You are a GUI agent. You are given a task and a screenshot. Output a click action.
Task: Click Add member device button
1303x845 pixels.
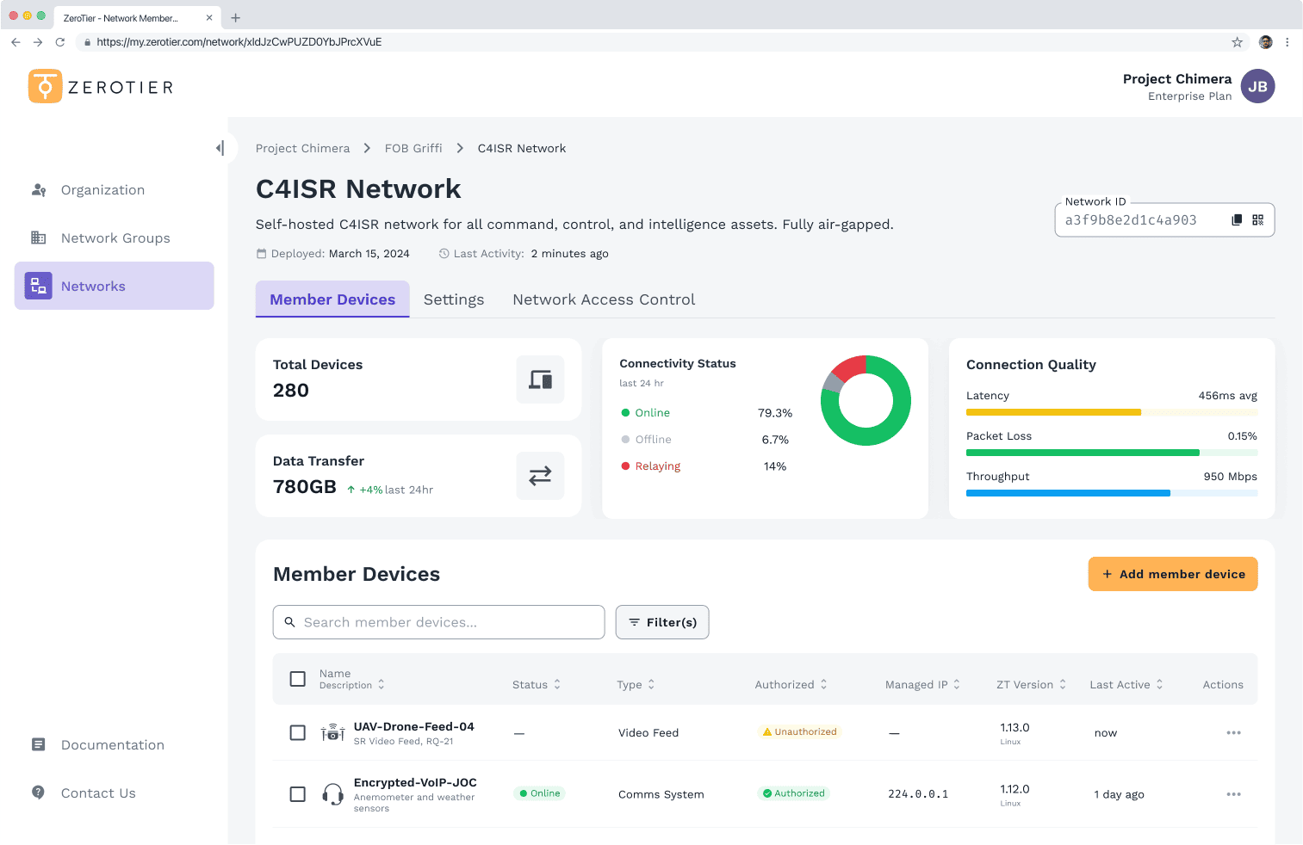[x=1173, y=574]
